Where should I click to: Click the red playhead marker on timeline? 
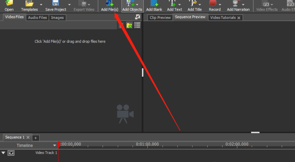59,144
